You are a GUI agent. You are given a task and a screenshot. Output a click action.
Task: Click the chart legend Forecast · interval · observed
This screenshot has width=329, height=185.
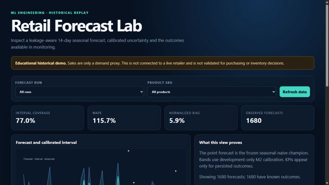[x=39, y=159]
